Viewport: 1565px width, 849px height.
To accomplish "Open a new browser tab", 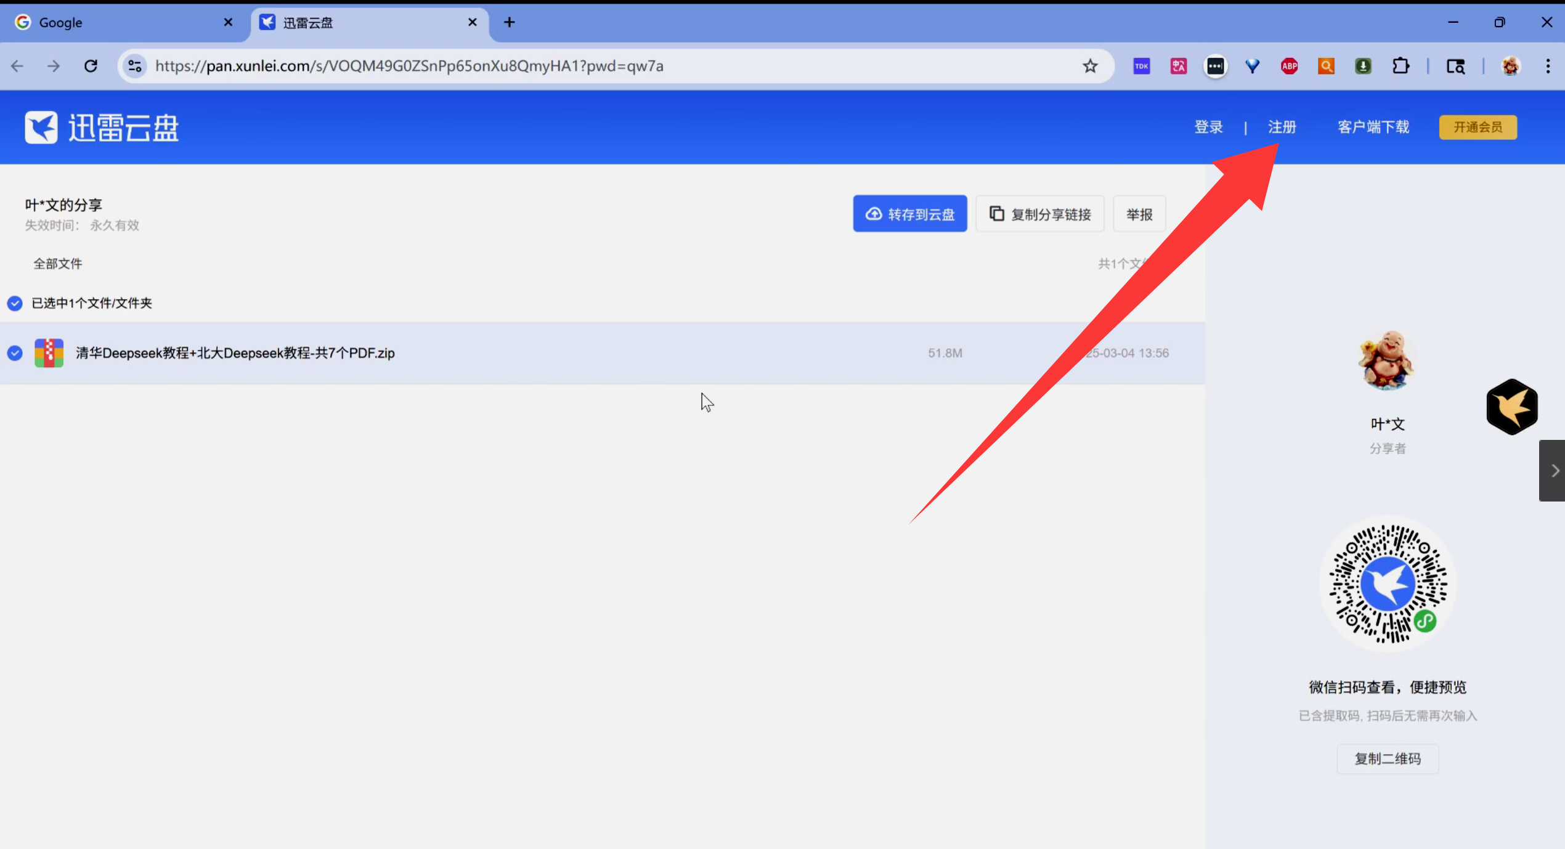I will tap(509, 22).
